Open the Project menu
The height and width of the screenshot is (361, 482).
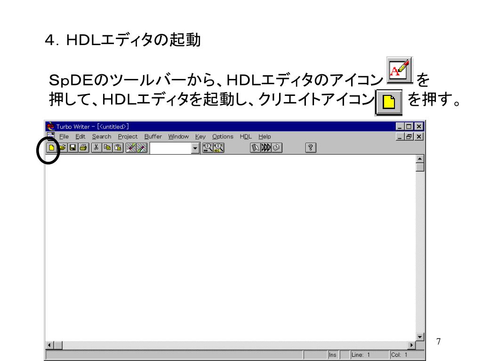(128, 137)
